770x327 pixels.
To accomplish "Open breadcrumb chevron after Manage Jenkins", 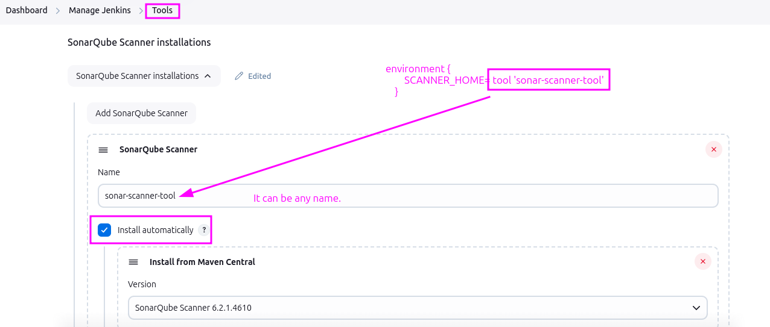I will pos(141,11).
